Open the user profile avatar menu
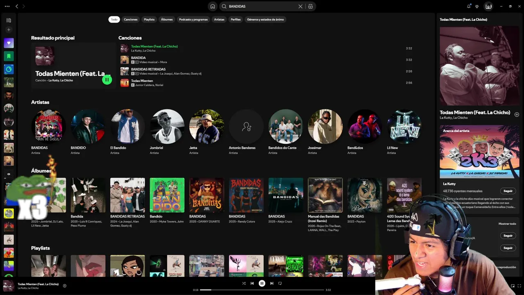 tap(488, 6)
